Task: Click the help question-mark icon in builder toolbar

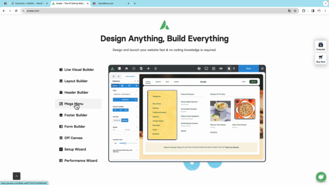Action: (199, 68)
